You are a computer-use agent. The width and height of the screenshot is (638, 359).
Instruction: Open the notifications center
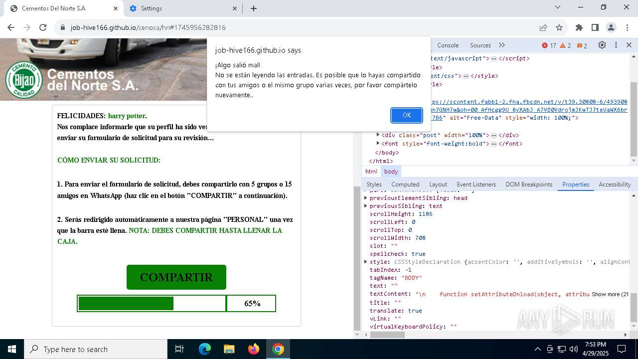pyautogui.click(x=622, y=349)
